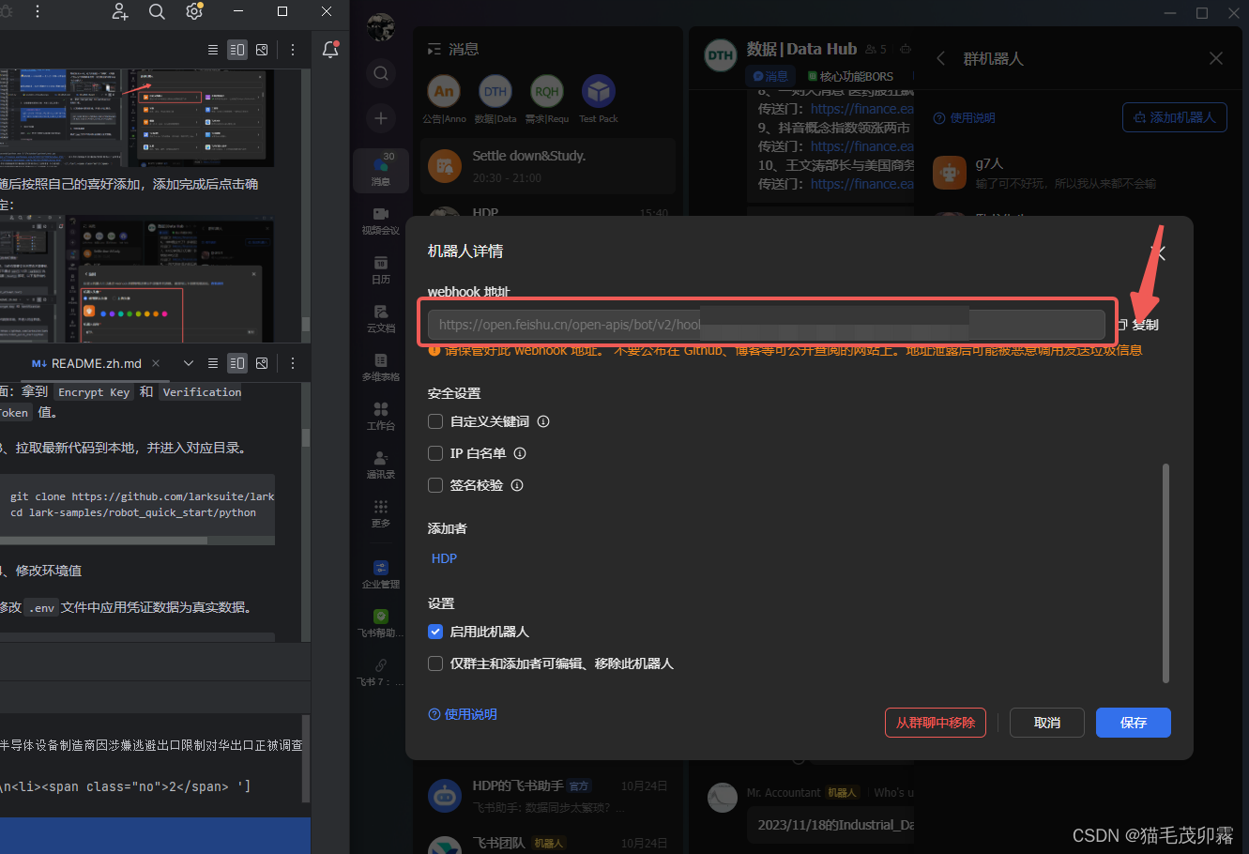Click info icon beside 签名校验
This screenshot has width=1249, height=854.
pyautogui.click(x=517, y=485)
